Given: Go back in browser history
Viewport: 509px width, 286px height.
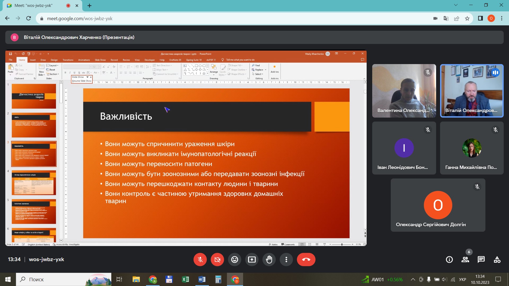Looking at the screenshot, I should 7,18.
